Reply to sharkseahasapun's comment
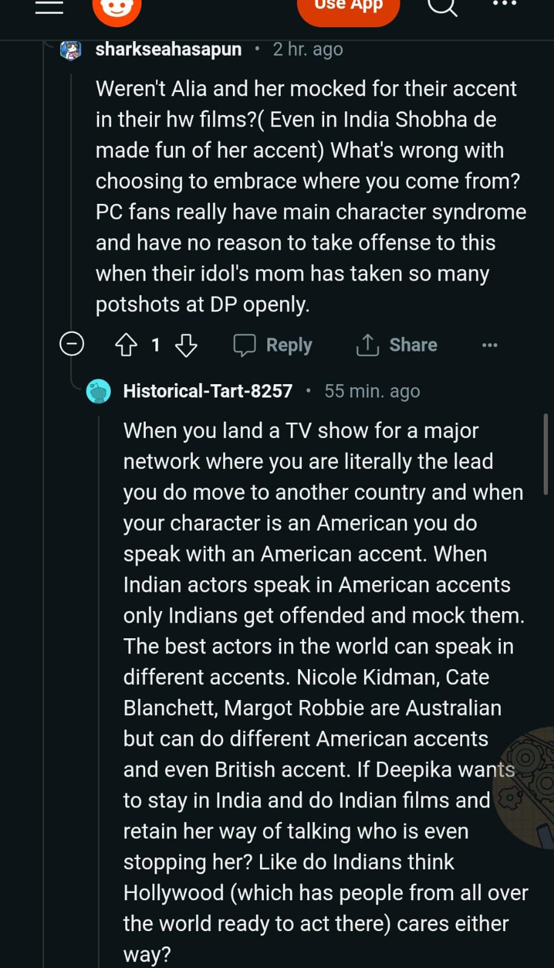Screen dimensions: 554x968 tap(273, 345)
